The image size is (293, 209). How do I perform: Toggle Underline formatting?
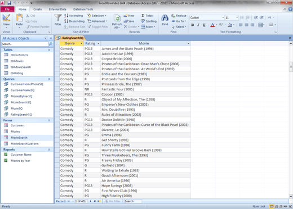pyautogui.click(x=204, y=25)
